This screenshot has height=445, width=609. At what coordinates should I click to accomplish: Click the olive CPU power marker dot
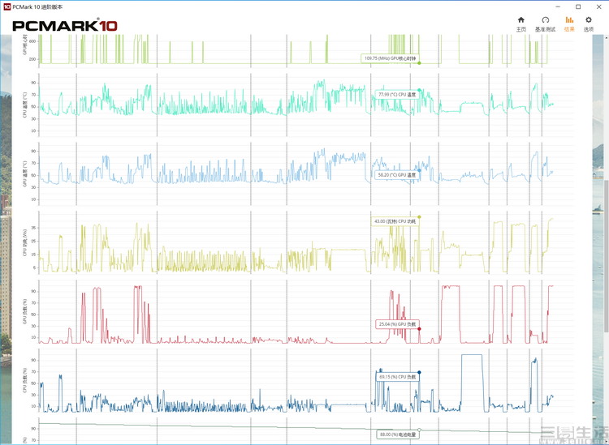point(419,217)
